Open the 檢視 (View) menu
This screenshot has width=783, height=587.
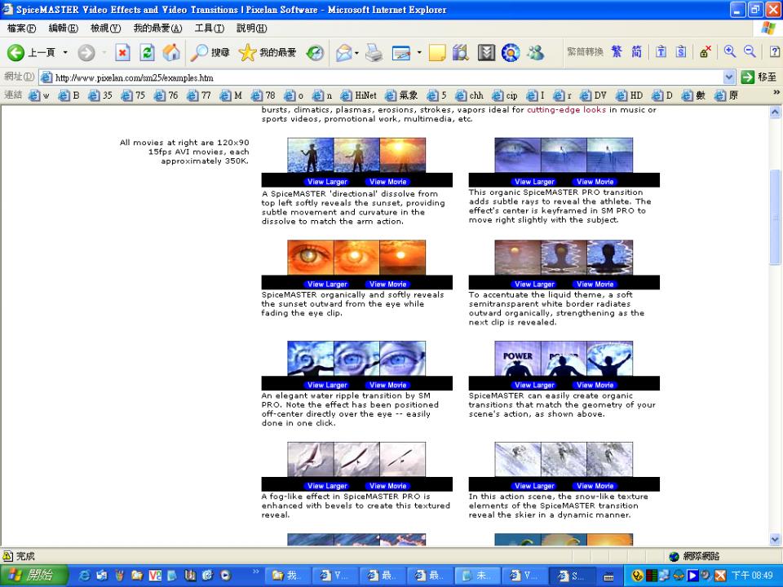pos(105,29)
